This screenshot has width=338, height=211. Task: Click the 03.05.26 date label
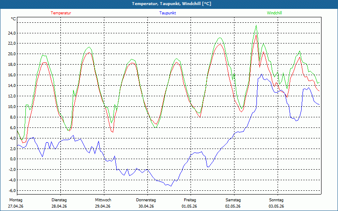click(x=276, y=206)
